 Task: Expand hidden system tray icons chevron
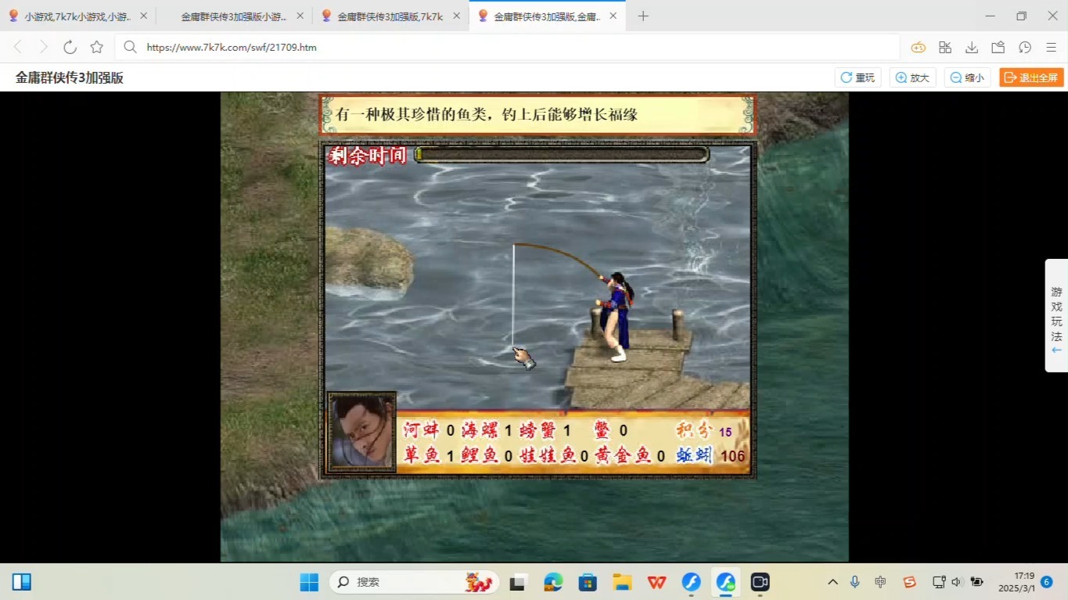(x=832, y=582)
